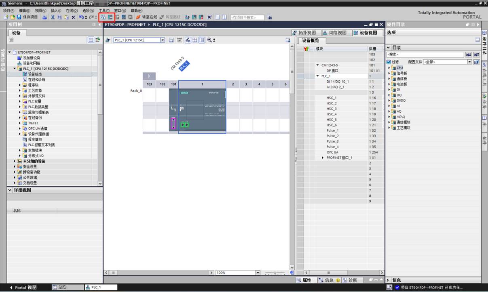
Task: Click the CM 1243-5 module in slot 101
Action: (173, 110)
